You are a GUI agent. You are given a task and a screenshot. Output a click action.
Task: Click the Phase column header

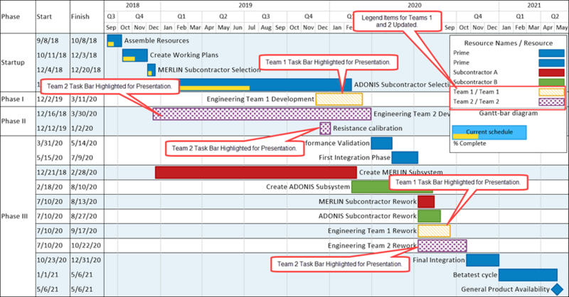click(x=11, y=16)
